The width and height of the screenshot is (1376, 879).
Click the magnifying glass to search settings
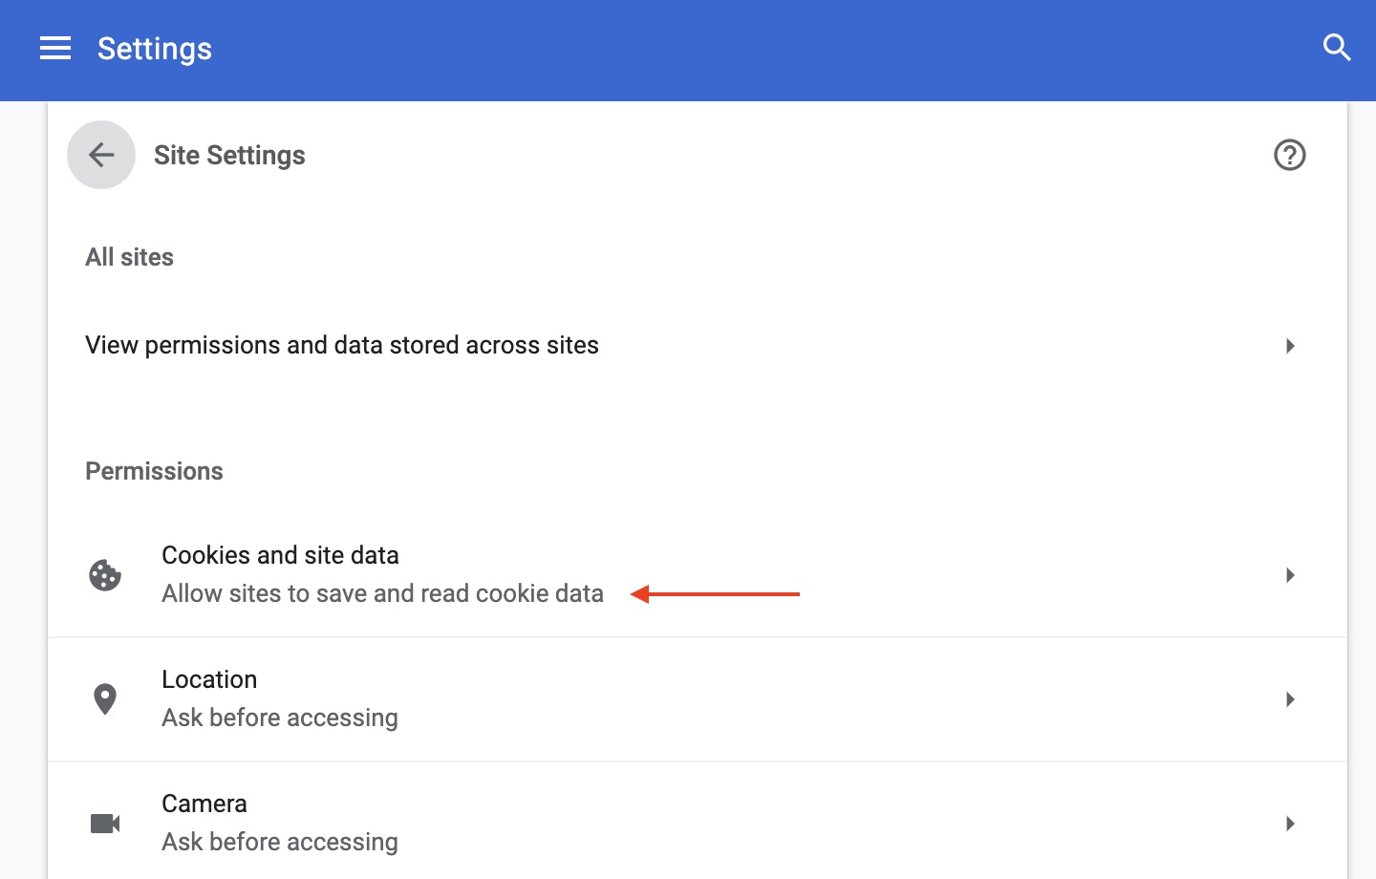(1337, 47)
